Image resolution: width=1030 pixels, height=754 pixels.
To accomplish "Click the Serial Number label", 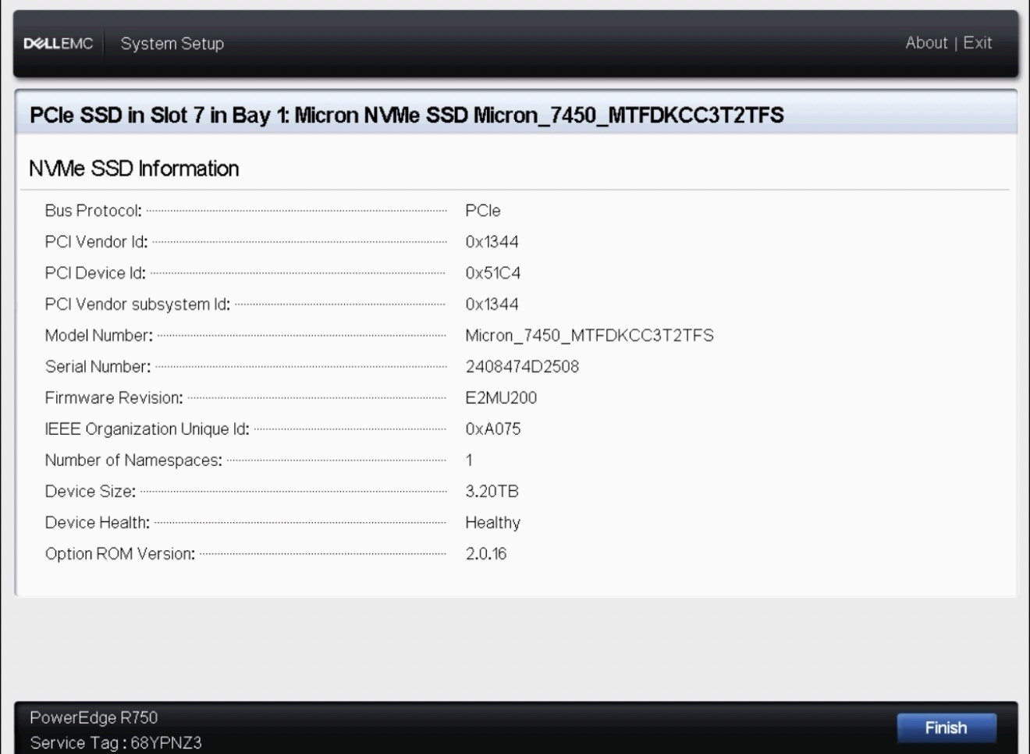I will pyautogui.click(x=98, y=367).
